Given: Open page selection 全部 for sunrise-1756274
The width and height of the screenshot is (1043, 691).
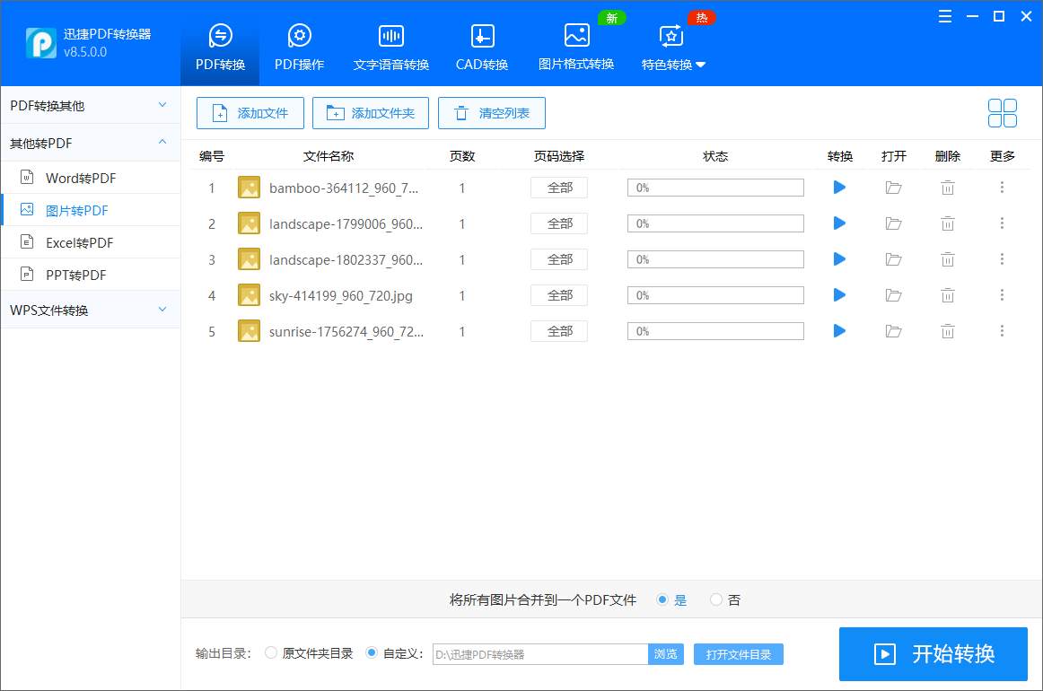Looking at the screenshot, I should [558, 332].
